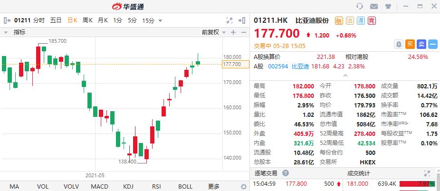440x191 pixels.
Task: Zoom out chart with minus icon
Action: pos(244,32)
